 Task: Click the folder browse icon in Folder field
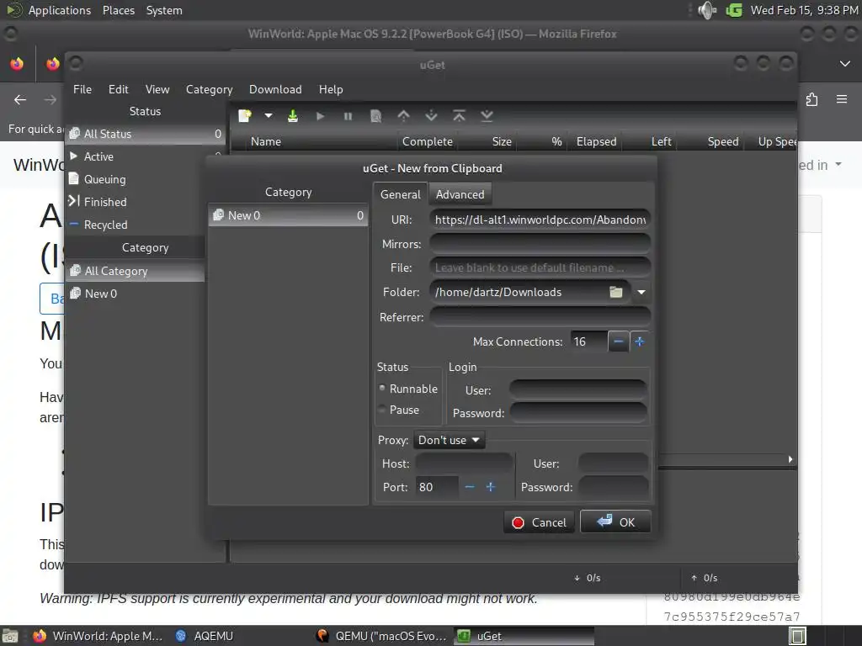[x=616, y=292]
